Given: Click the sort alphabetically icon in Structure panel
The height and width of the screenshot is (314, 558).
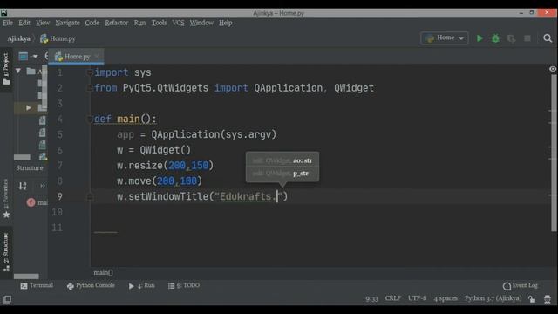Looking at the screenshot, I should [23, 186].
